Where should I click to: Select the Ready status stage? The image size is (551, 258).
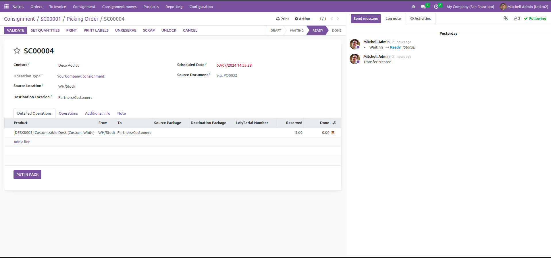[317, 30]
